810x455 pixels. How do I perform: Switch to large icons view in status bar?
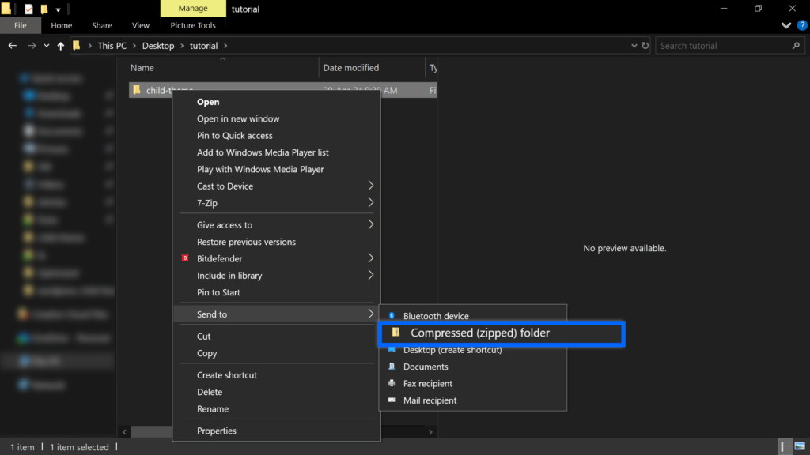tap(800, 447)
